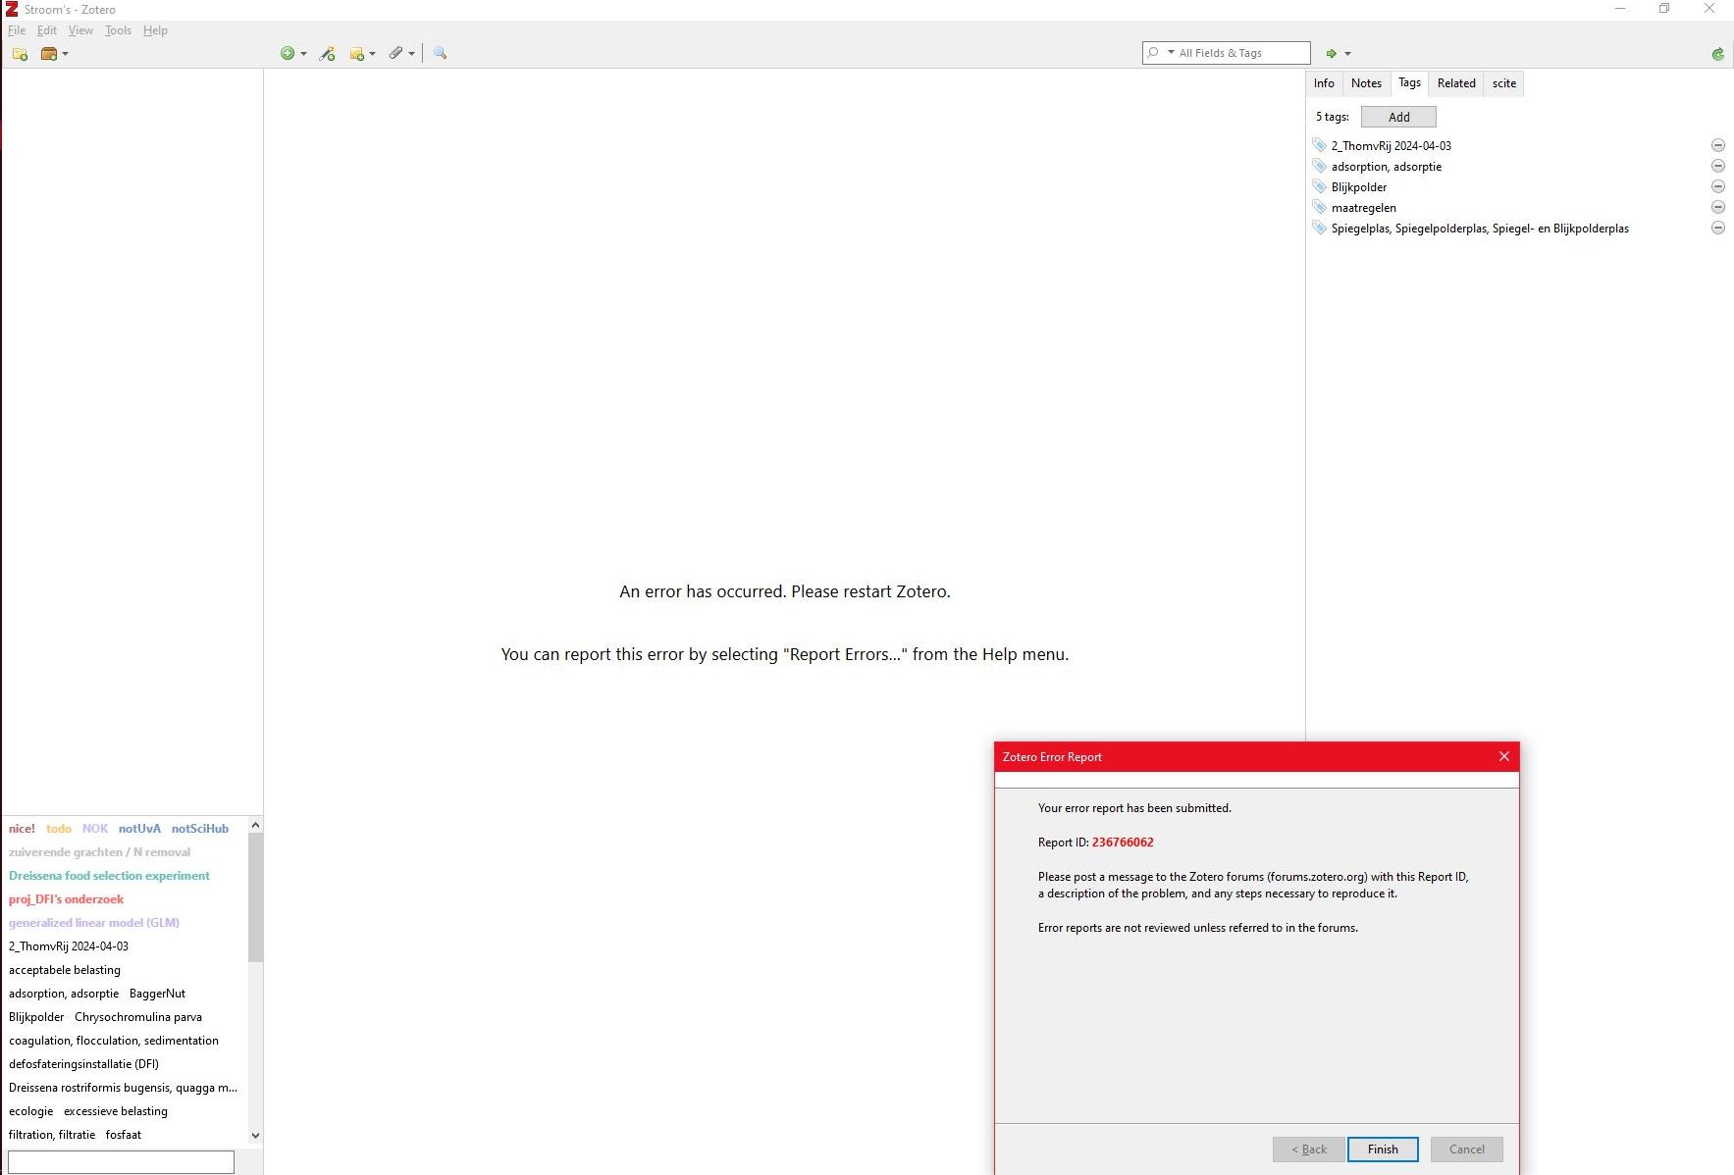Select generalized linear model (GLM) tag
The height and width of the screenshot is (1175, 1734).
click(94, 923)
